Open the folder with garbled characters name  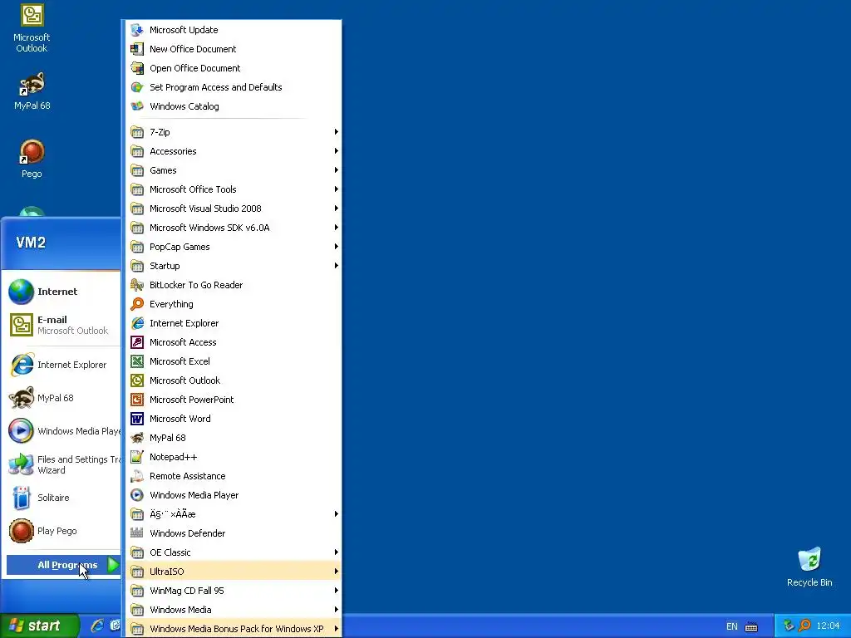[x=234, y=514]
